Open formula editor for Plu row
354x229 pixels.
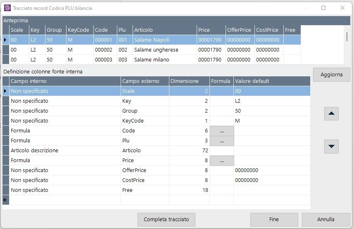point(222,141)
